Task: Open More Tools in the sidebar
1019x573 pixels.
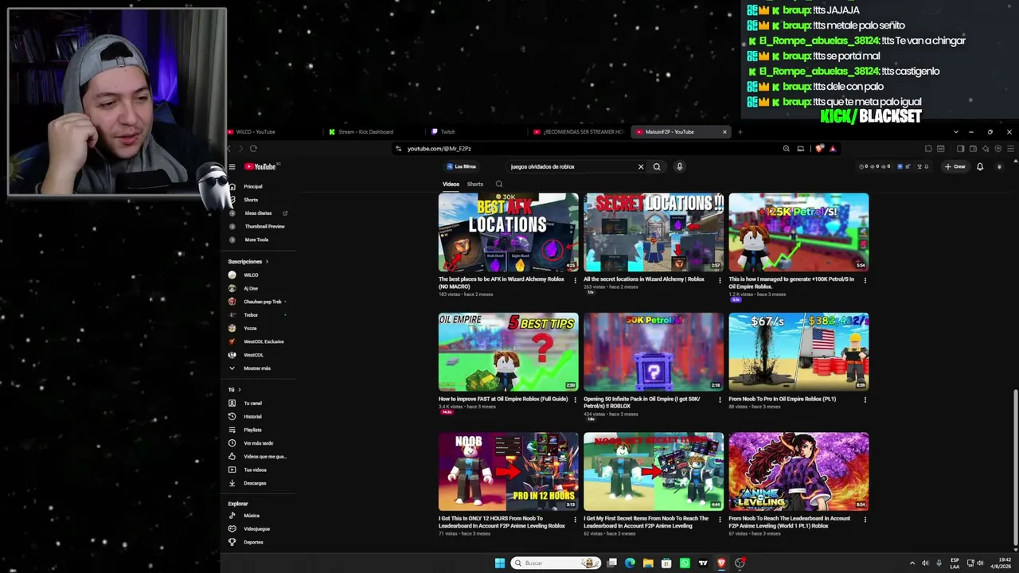Action: tap(256, 240)
